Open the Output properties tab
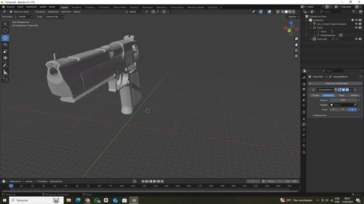This screenshot has width=364, height=204. [304, 89]
